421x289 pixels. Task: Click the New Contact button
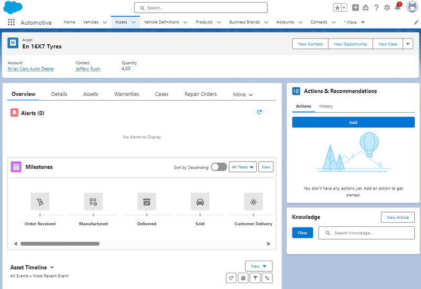(310, 44)
